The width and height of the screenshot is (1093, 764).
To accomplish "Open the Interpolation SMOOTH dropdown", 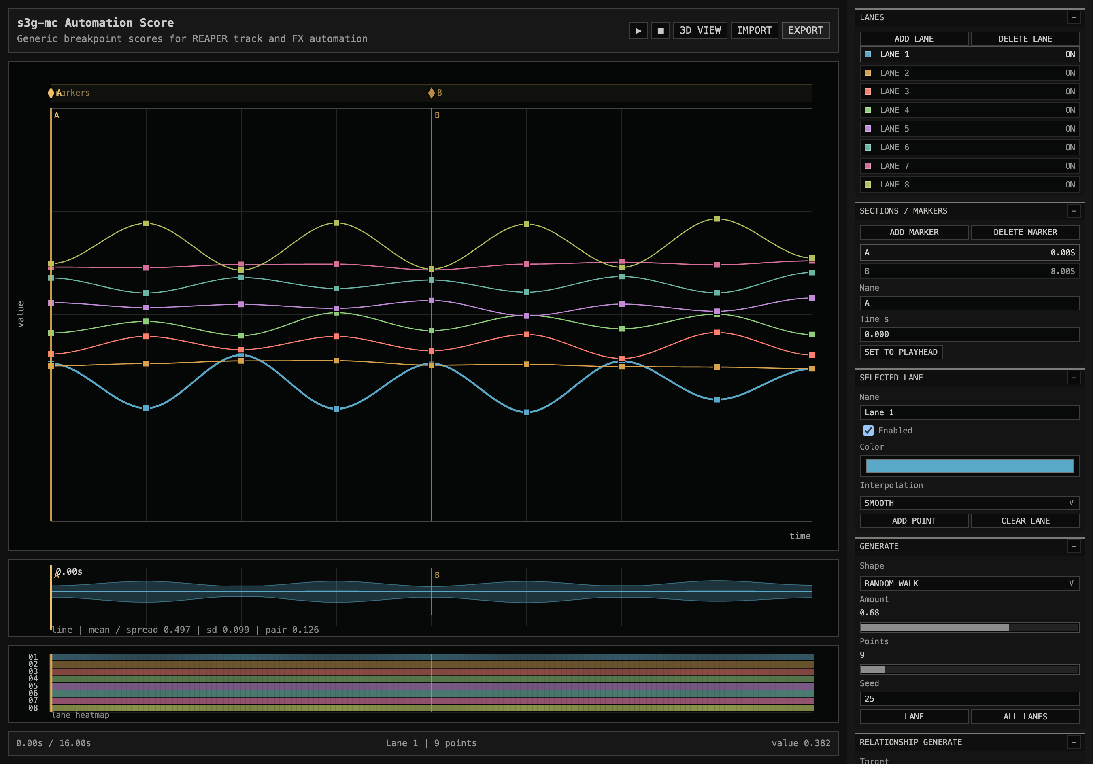I will (969, 503).
